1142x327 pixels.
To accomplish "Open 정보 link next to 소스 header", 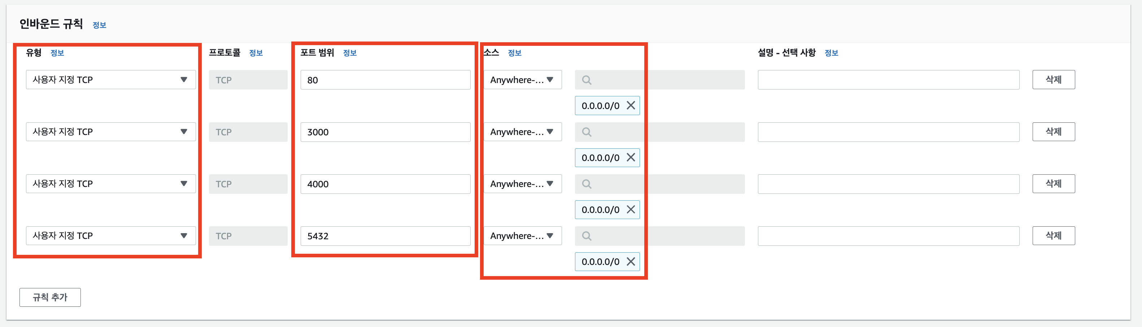I will (x=514, y=53).
